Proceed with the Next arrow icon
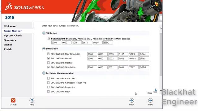The height and width of the screenshot is (111, 198). click(x=150, y=101)
